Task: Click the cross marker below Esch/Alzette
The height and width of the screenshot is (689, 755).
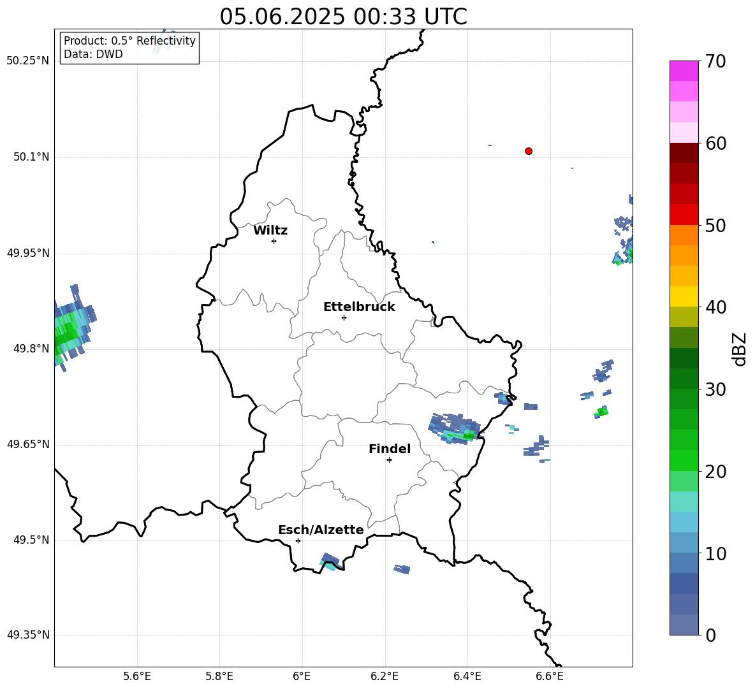Action: tap(298, 540)
